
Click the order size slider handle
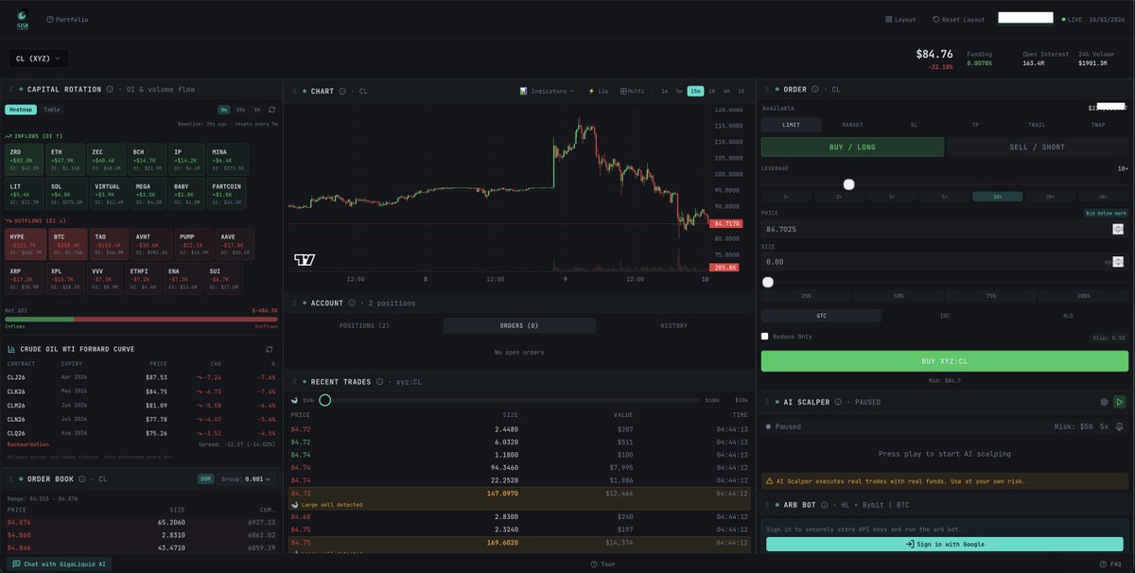pos(767,282)
